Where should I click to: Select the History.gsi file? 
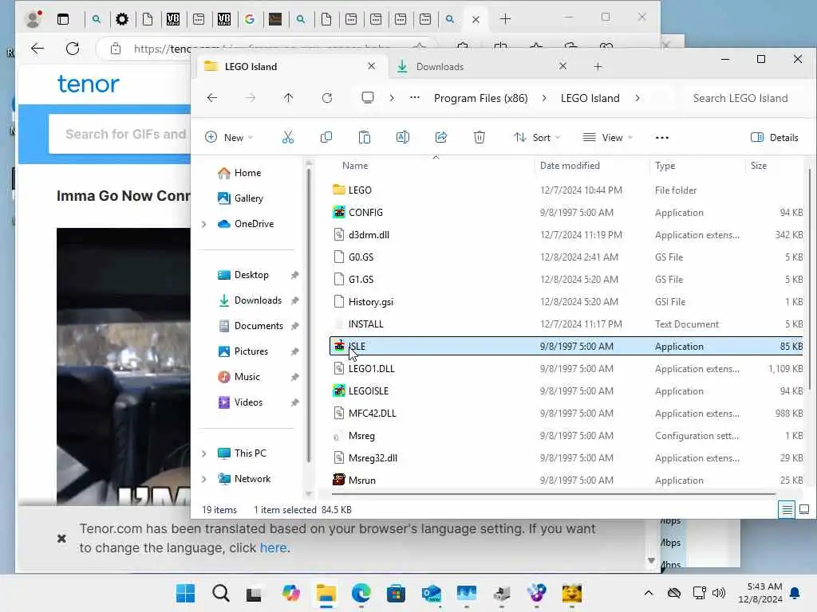pos(371,302)
